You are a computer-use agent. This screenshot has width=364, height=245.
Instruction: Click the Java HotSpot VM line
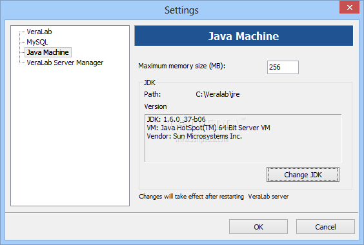[208, 128]
